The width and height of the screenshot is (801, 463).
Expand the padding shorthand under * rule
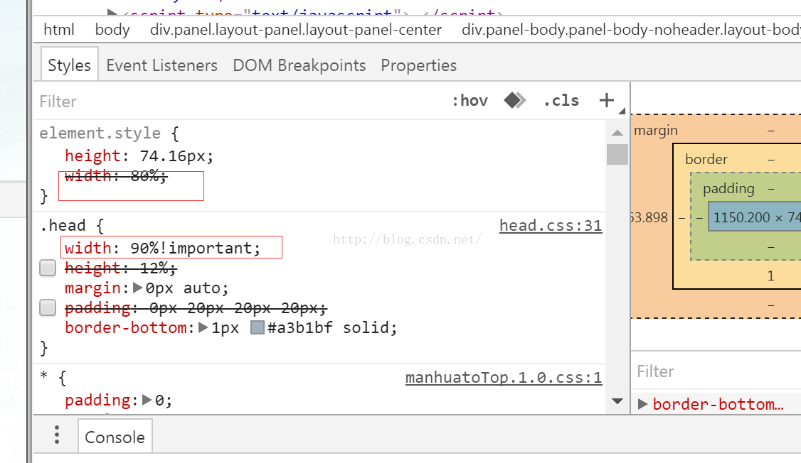[147, 400]
